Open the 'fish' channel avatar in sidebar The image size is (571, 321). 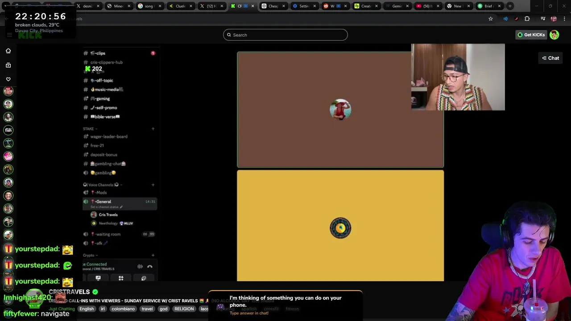(8, 130)
